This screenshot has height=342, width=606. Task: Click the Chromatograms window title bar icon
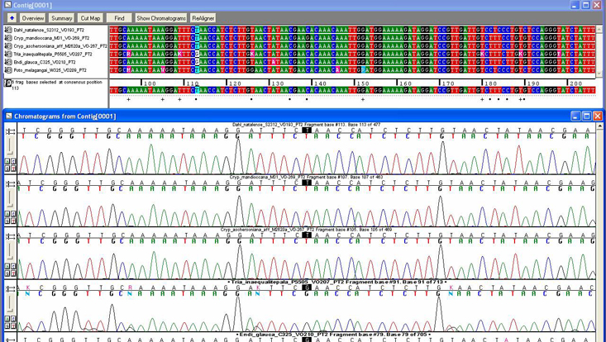(9, 116)
